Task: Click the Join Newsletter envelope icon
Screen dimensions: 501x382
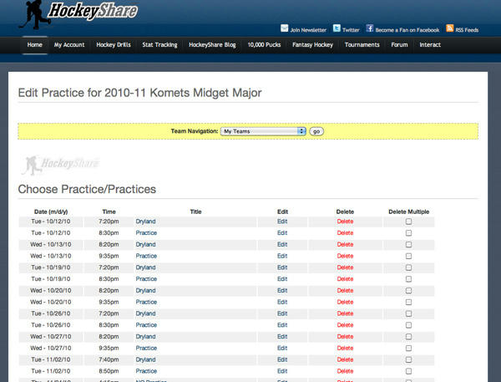Action: pyautogui.click(x=285, y=28)
